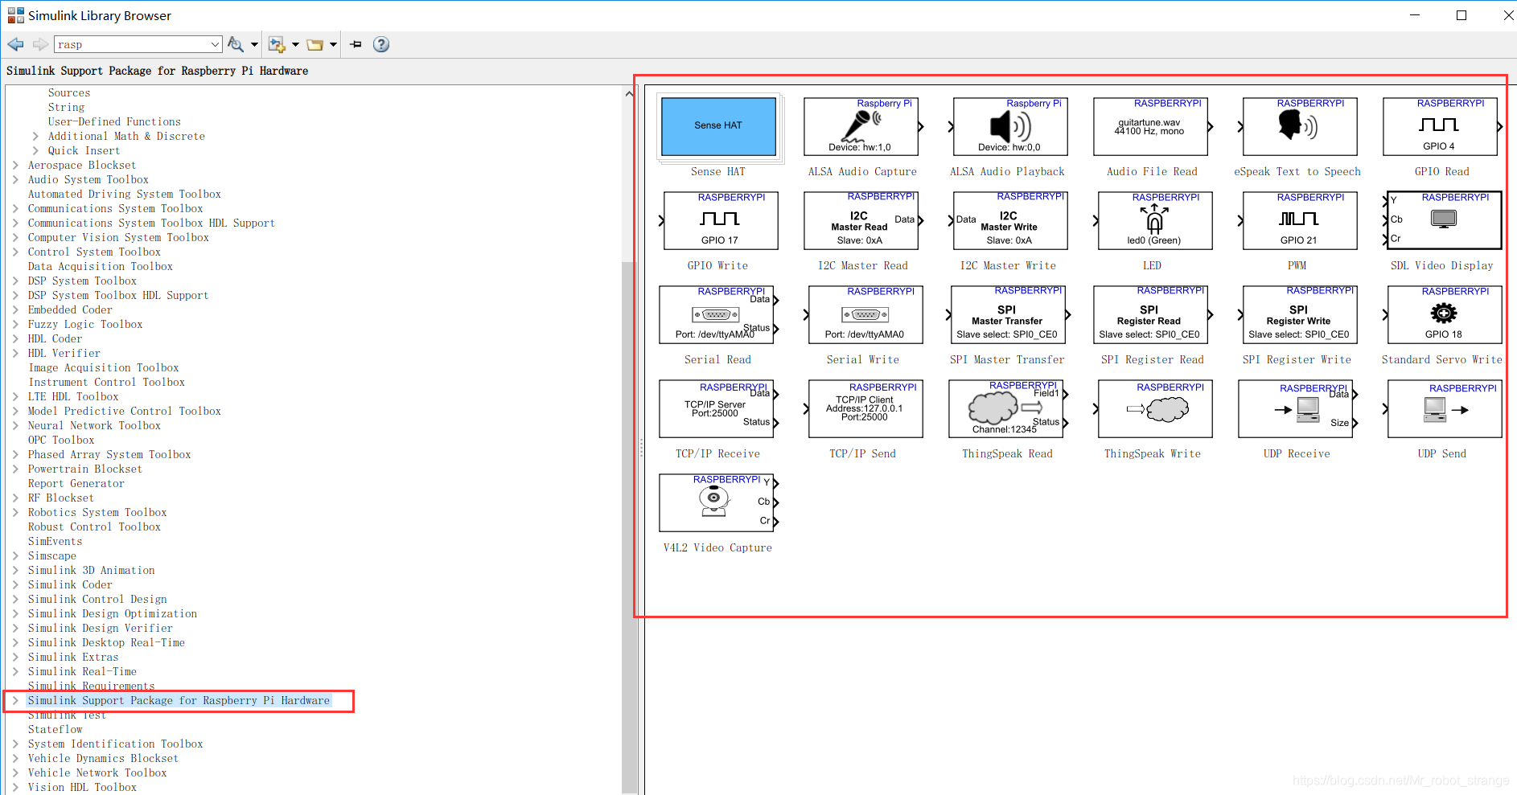The width and height of the screenshot is (1517, 795).
Task: Select Robotics System Toolbox tree item
Action: coord(97,513)
